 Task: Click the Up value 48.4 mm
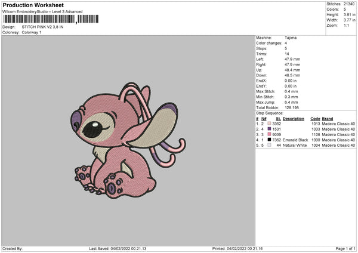pyautogui.click(x=292, y=70)
